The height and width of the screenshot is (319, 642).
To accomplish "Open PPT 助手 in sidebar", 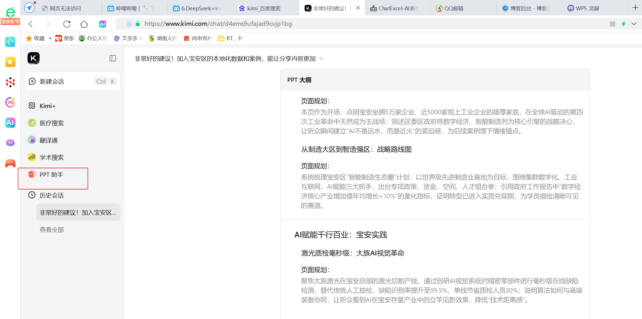I will coord(51,175).
